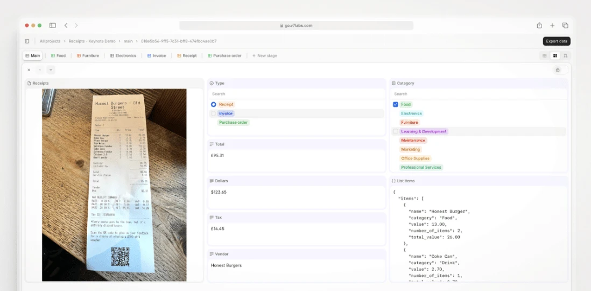Screen dimensions: 591x291
Task: Click the Receipts panel file icon
Action: click(x=29, y=83)
